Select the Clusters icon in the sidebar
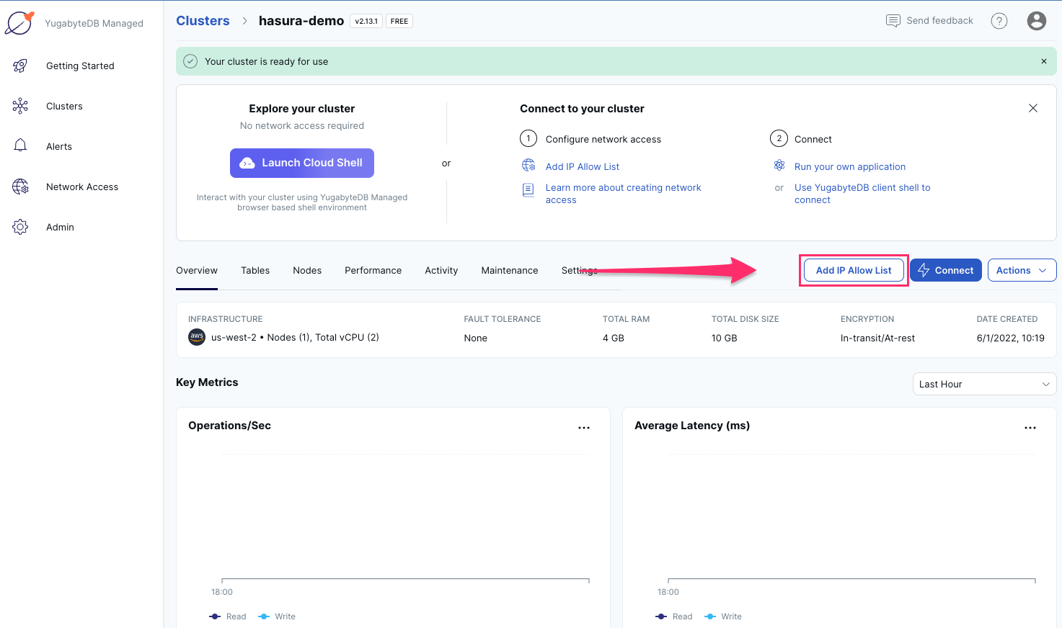The image size is (1062, 628). [x=21, y=106]
